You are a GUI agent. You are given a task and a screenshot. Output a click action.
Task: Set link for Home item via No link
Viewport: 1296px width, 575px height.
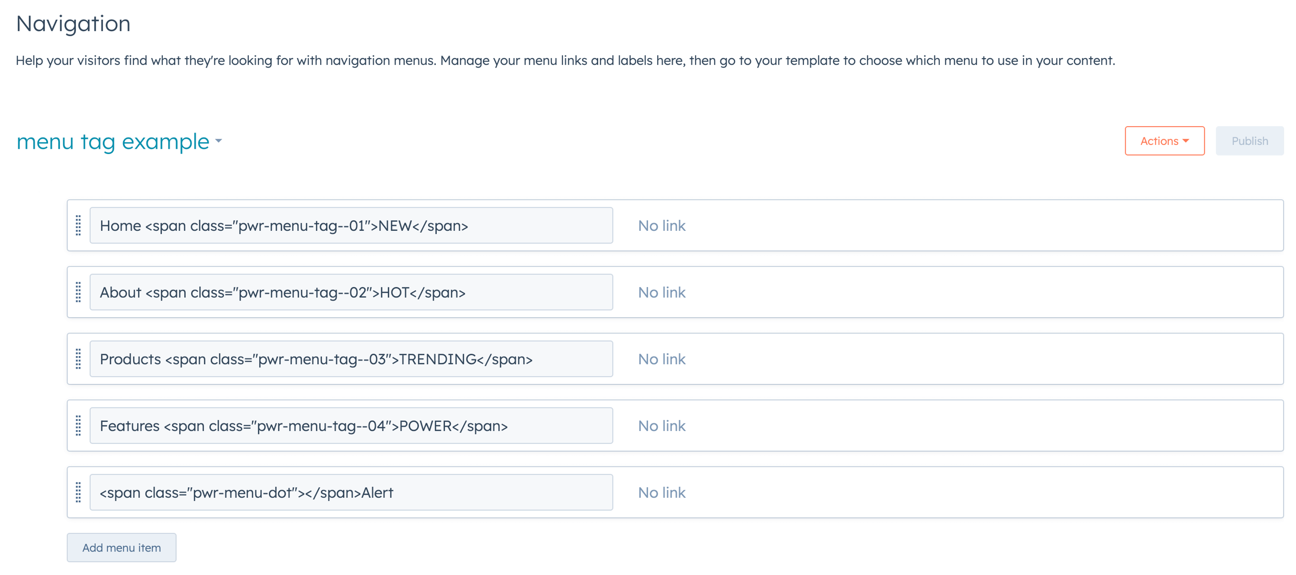pyautogui.click(x=661, y=226)
